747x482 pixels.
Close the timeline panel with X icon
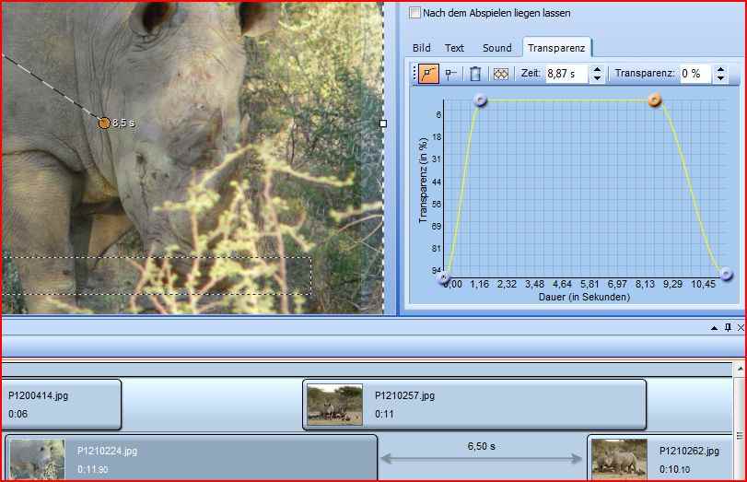(741, 327)
